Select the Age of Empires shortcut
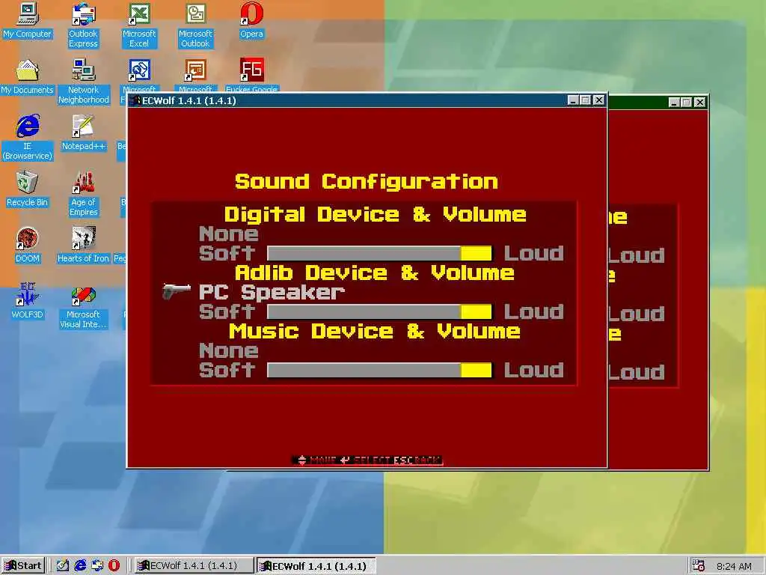 click(84, 194)
